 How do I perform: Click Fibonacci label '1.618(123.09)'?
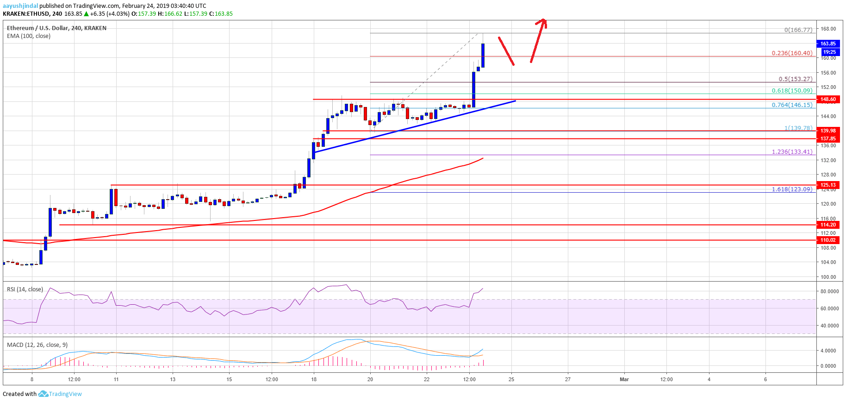(792, 189)
